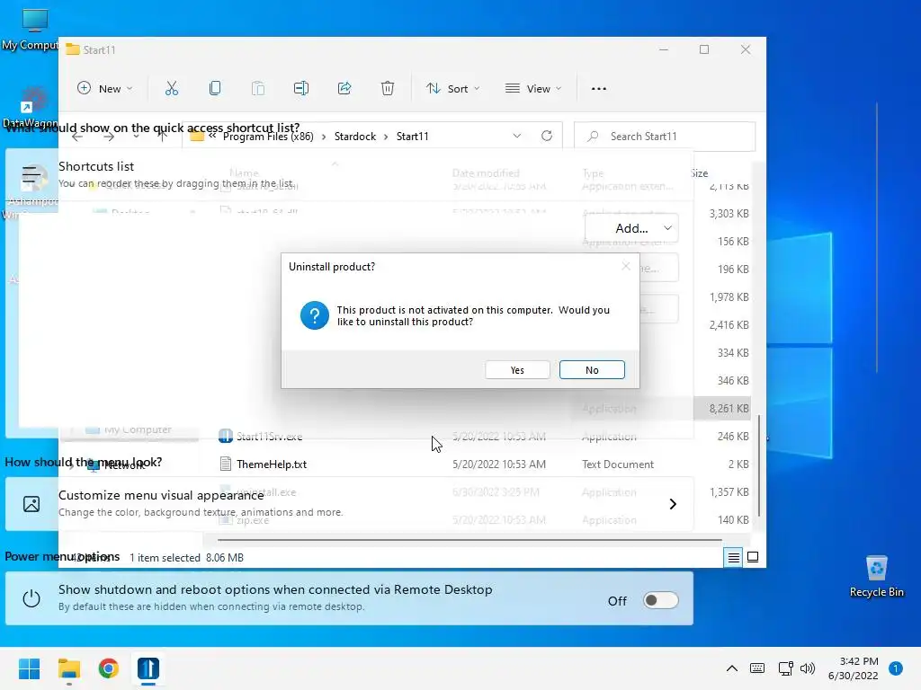Toggle shutdown options via Remote Desktop switch
This screenshot has height=690, width=921.
click(660, 600)
